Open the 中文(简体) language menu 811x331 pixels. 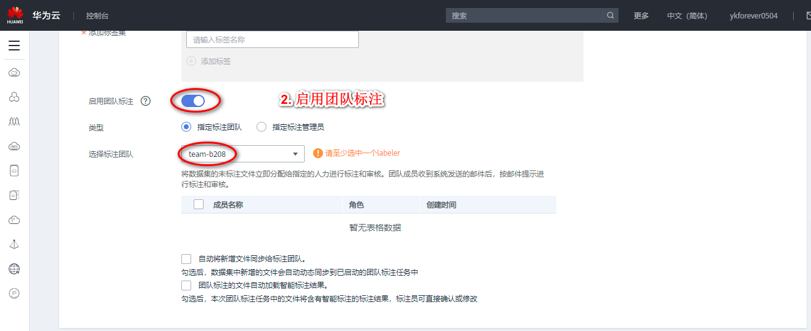tap(687, 15)
